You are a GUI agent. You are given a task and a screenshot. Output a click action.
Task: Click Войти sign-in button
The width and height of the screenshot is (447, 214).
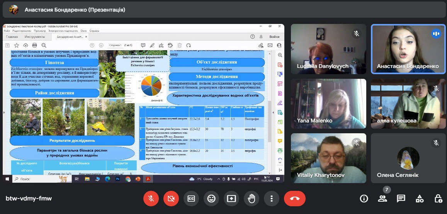(274, 37)
